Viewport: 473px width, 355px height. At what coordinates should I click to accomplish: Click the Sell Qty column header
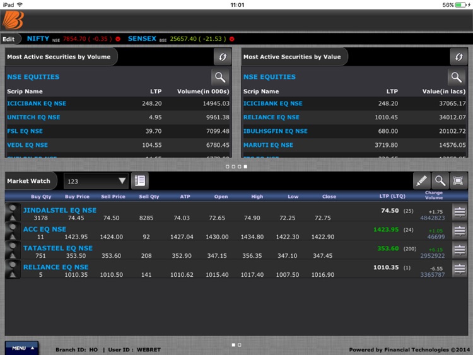[149, 197]
